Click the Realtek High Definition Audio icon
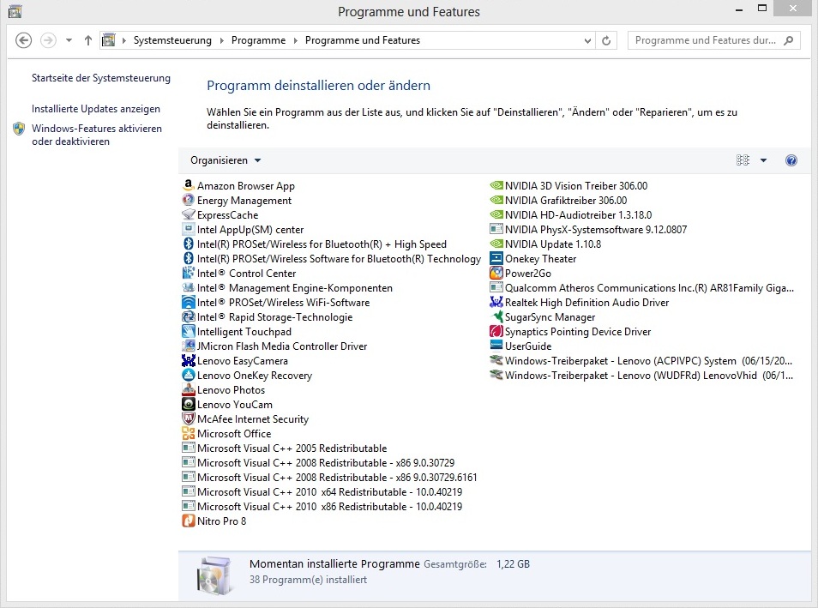The width and height of the screenshot is (818, 608). [x=496, y=302]
